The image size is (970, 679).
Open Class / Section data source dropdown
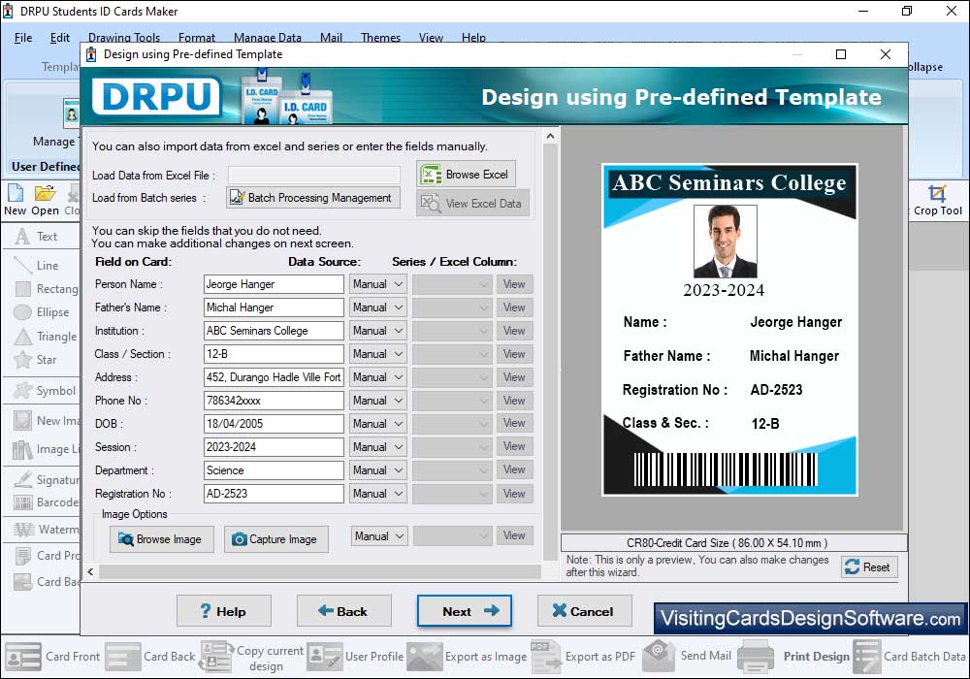(377, 354)
